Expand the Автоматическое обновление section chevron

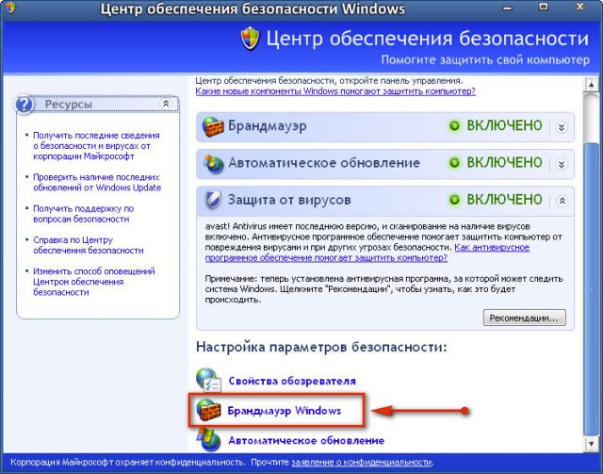coord(562,164)
